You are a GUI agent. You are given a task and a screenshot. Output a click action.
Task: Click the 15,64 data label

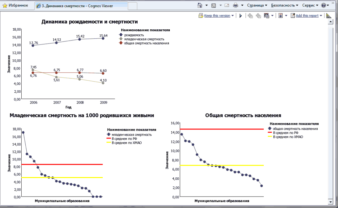[103, 35]
